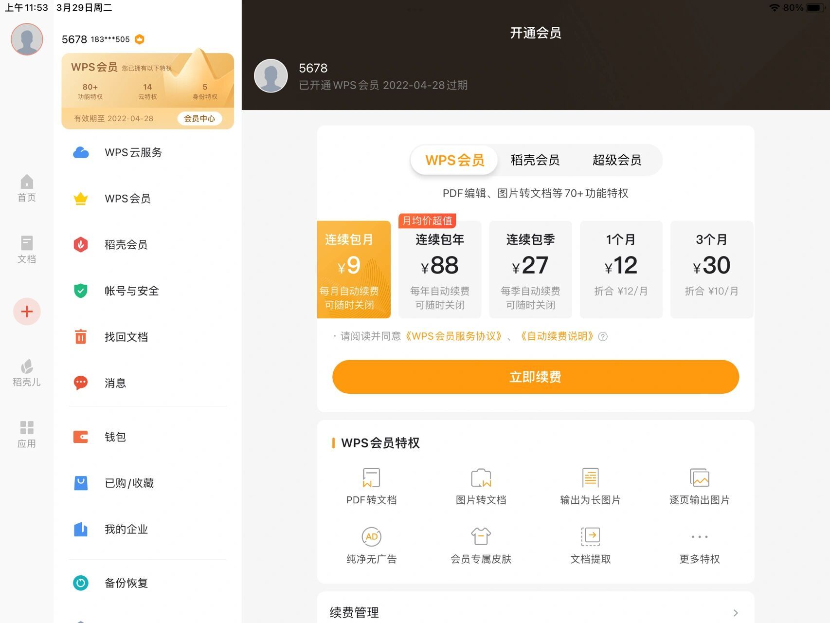This screenshot has width=830, height=623.
Task: Click the user avatar thumbnail
Action: coord(27,39)
